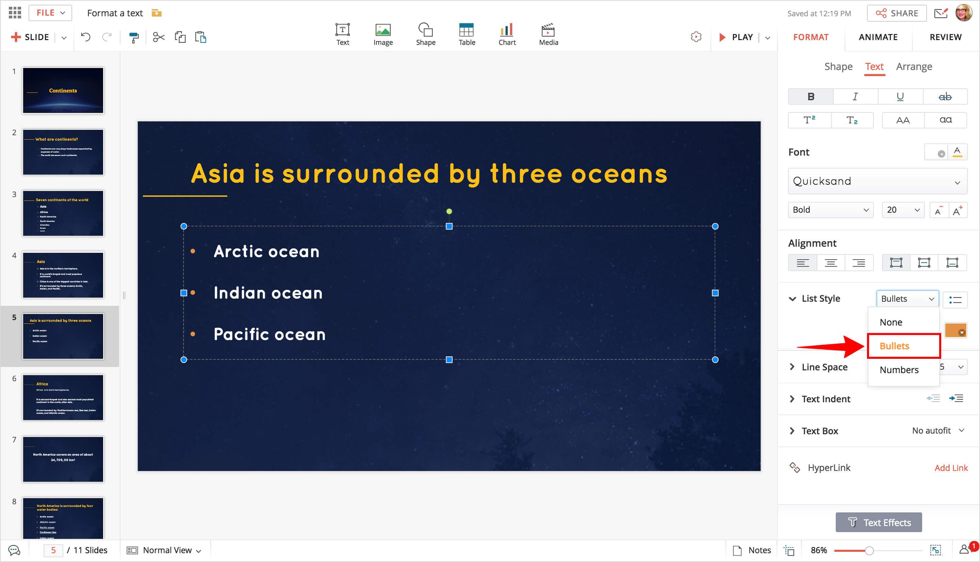Insert a Table from toolbar
Screen dimensions: 980x562
(467, 34)
